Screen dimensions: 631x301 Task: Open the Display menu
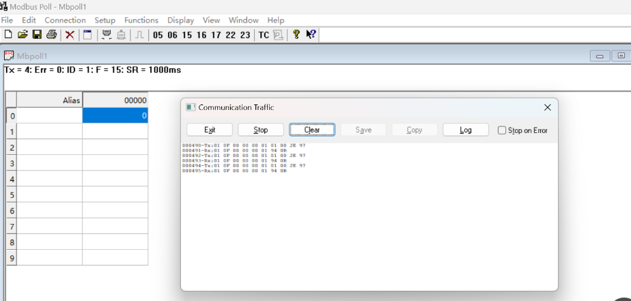point(181,20)
